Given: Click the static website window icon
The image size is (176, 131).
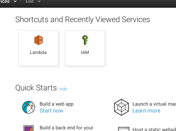Looking at the screenshot, I should click(x=124, y=129).
